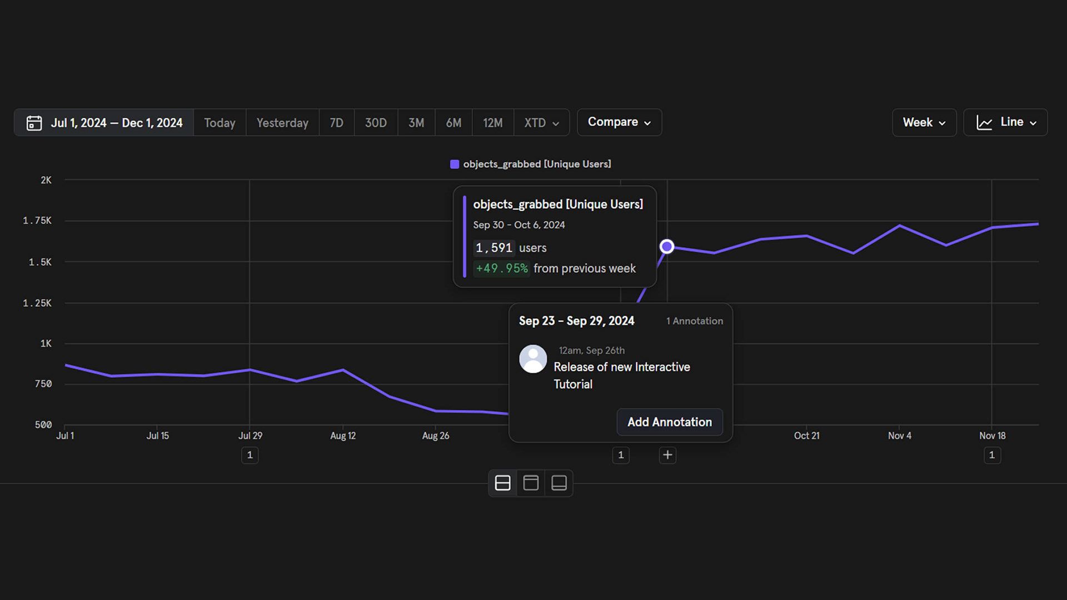Click the highlighted Sep 30 data point
Viewport: 1067px width, 600px height.
pyautogui.click(x=667, y=246)
